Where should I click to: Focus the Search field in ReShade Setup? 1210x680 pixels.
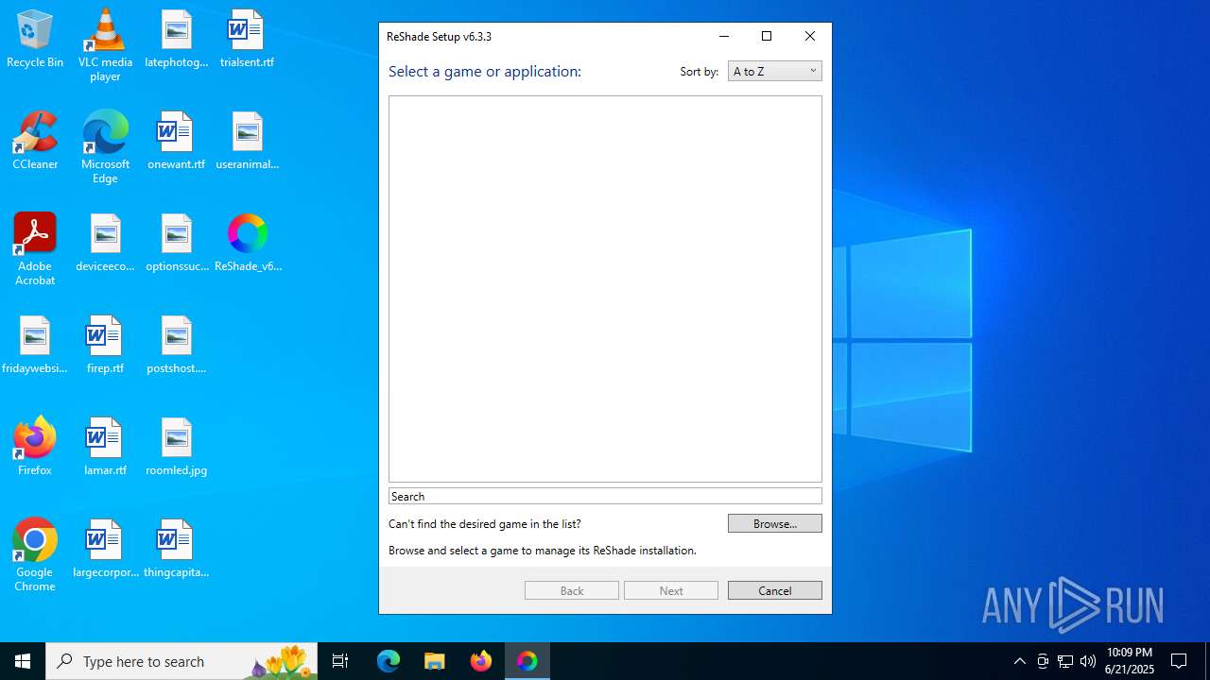[x=605, y=496]
